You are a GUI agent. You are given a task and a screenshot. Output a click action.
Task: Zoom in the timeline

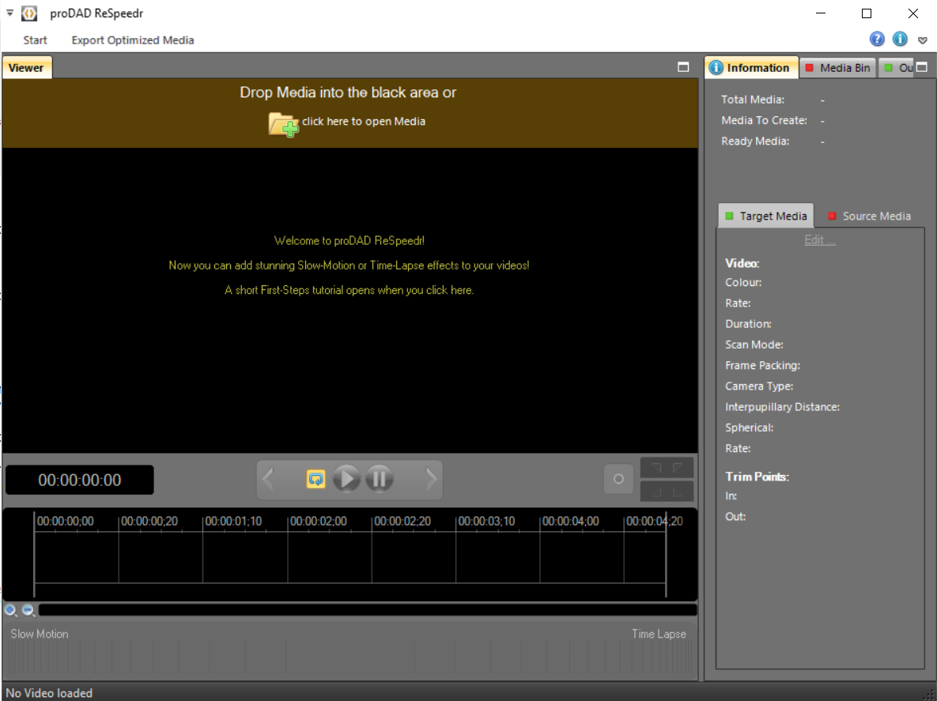pyautogui.click(x=11, y=610)
